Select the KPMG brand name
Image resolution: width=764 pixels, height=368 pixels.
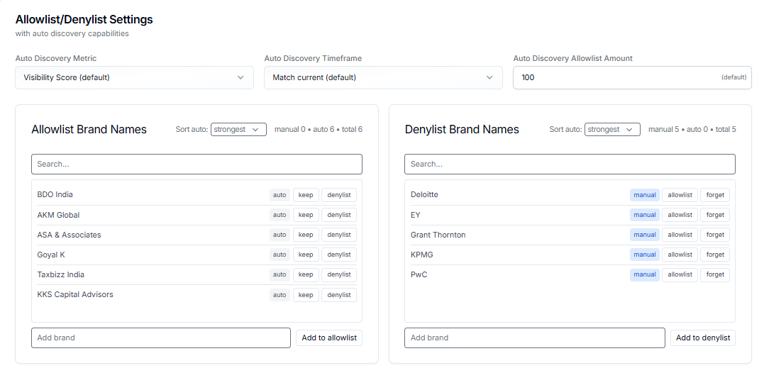pyautogui.click(x=422, y=255)
